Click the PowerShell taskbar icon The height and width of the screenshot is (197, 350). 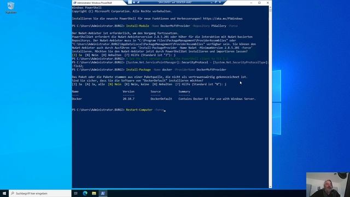click(x=103, y=193)
